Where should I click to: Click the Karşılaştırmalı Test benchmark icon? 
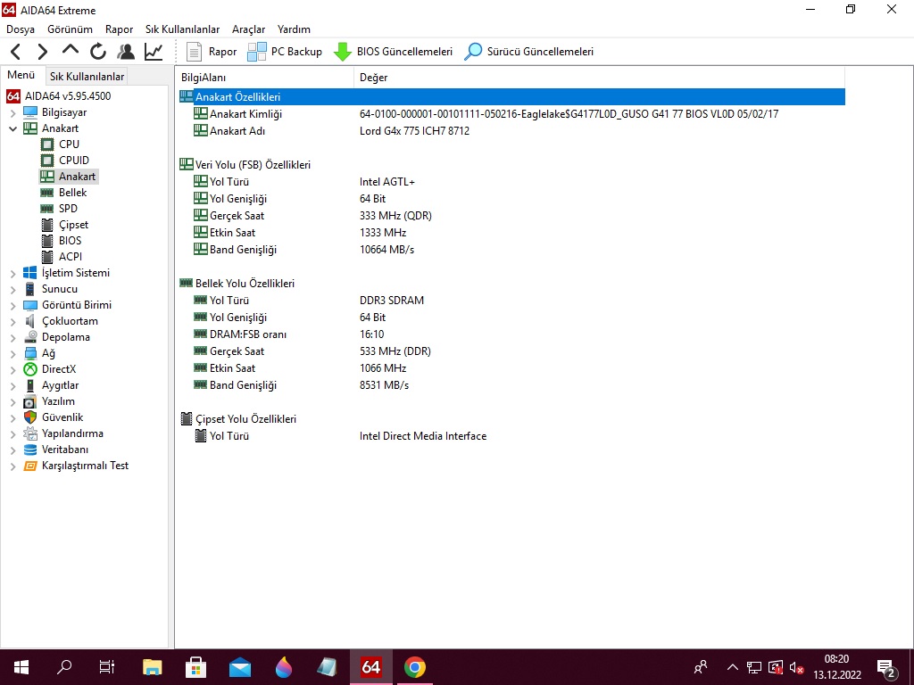point(29,466)
